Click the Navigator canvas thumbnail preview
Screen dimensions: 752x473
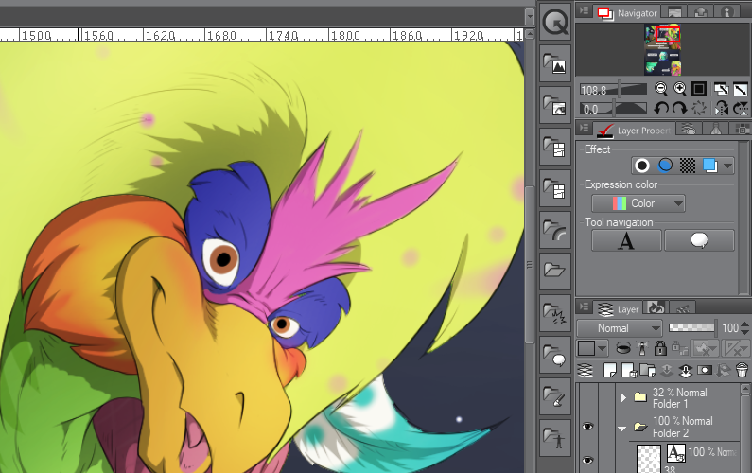click(x=663, y=49)
